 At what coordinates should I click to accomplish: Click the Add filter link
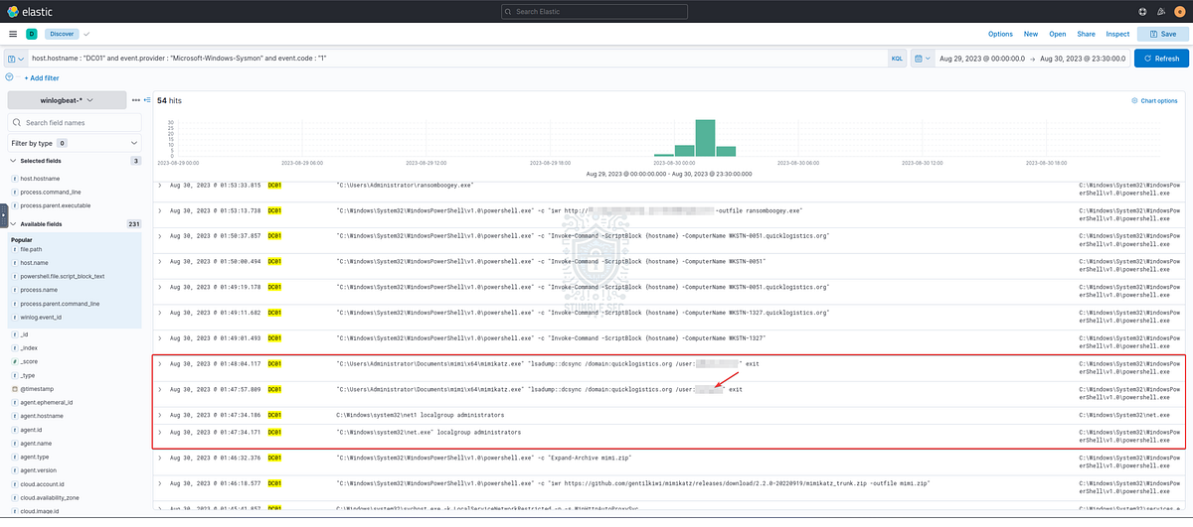[41, 77]
